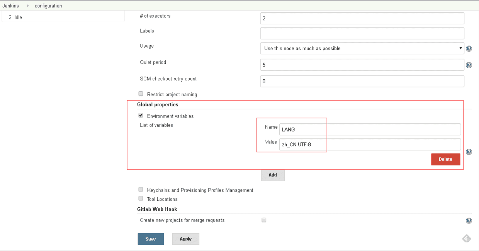479x251 pixels.
Task: Focus the # of executors field
Action: click(362, 18)
